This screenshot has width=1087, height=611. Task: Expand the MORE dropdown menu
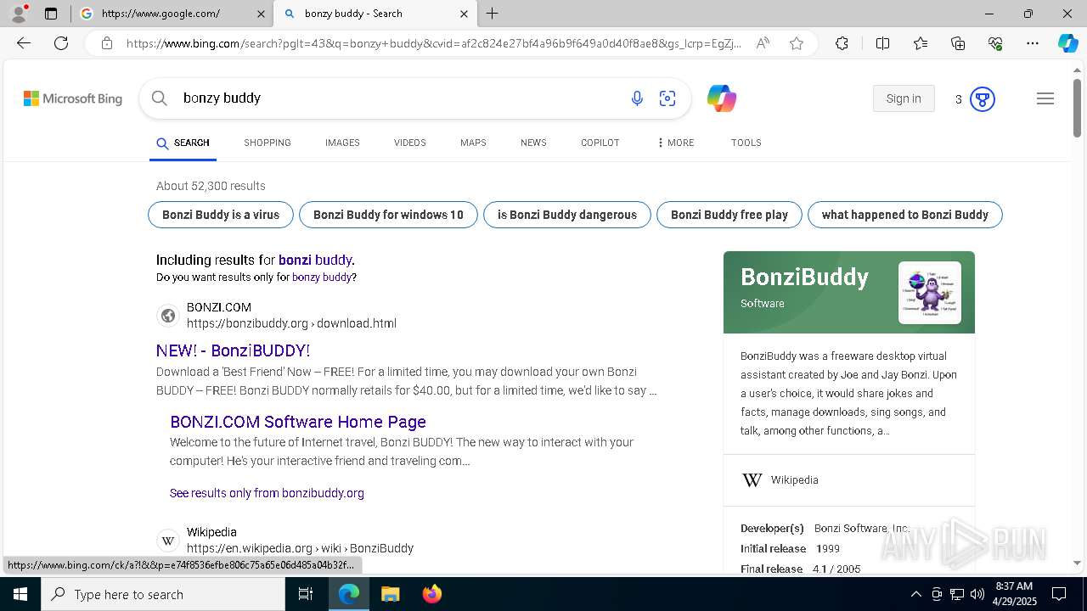click(x=676, y=143)
